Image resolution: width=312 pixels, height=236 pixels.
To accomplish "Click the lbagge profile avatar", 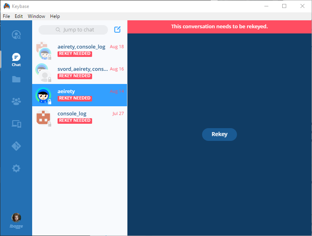I will pos(16,218).
